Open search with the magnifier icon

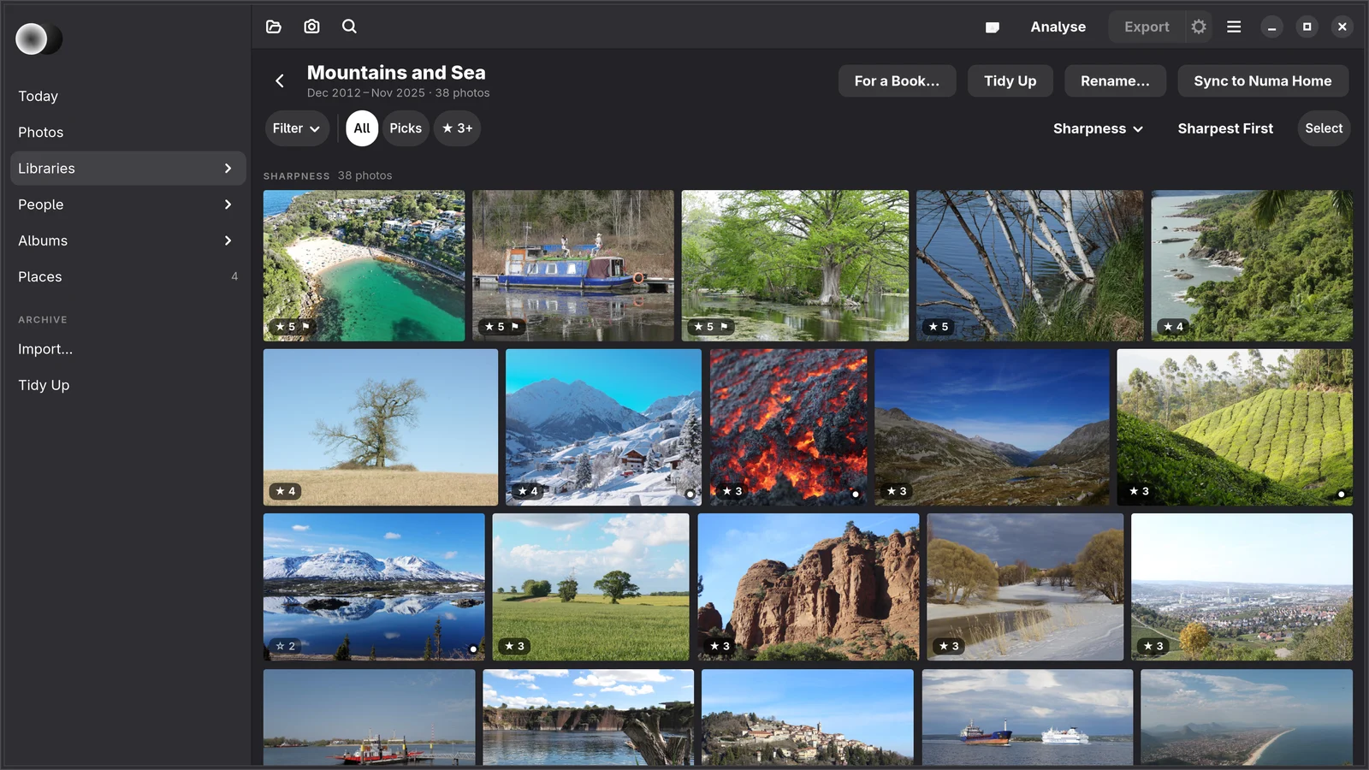(x=349, y=27)
